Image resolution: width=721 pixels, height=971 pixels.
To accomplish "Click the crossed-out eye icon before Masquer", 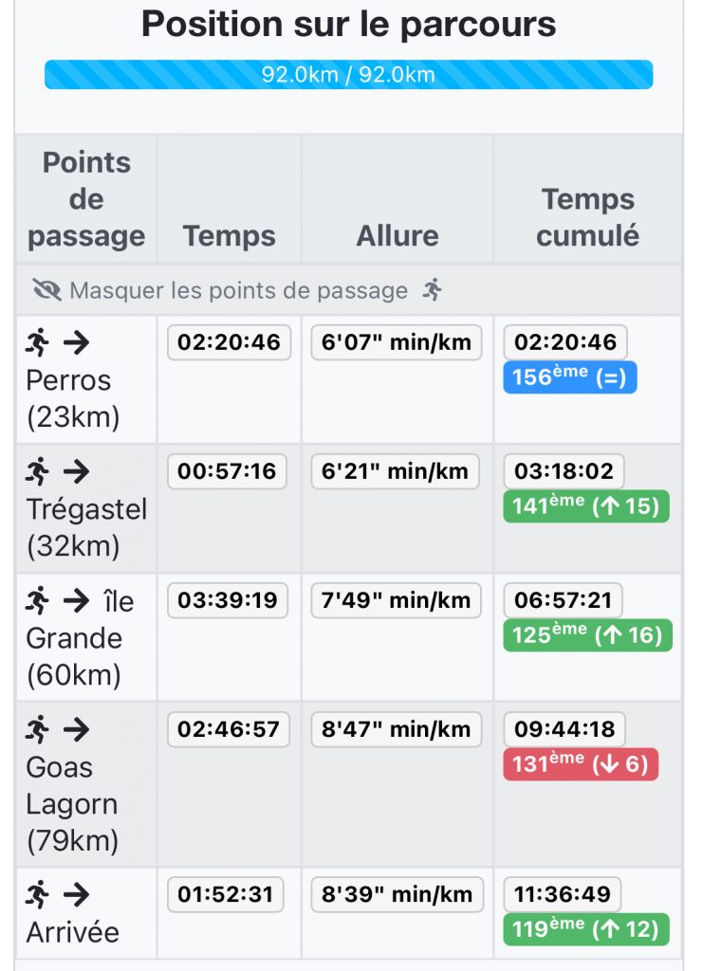I will tap(47, 290).
